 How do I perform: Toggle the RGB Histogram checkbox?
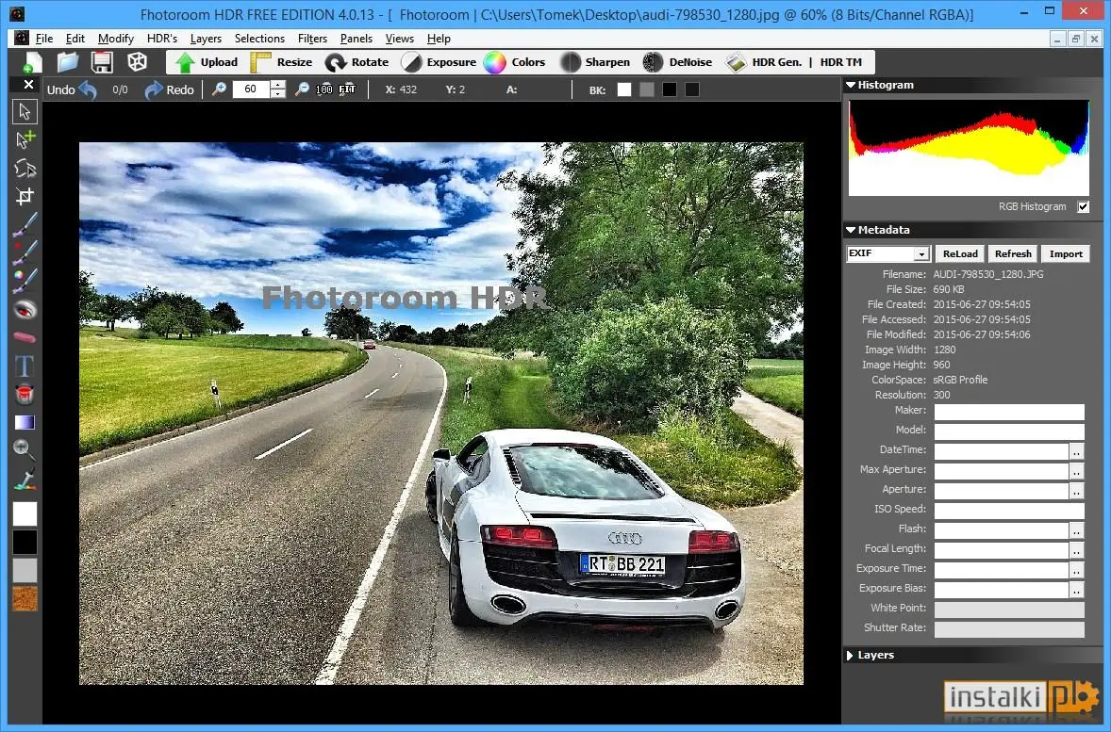click(x=1084, y=206)
